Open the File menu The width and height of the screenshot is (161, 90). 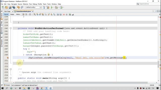pyautogui.click(x=2, y=4)
